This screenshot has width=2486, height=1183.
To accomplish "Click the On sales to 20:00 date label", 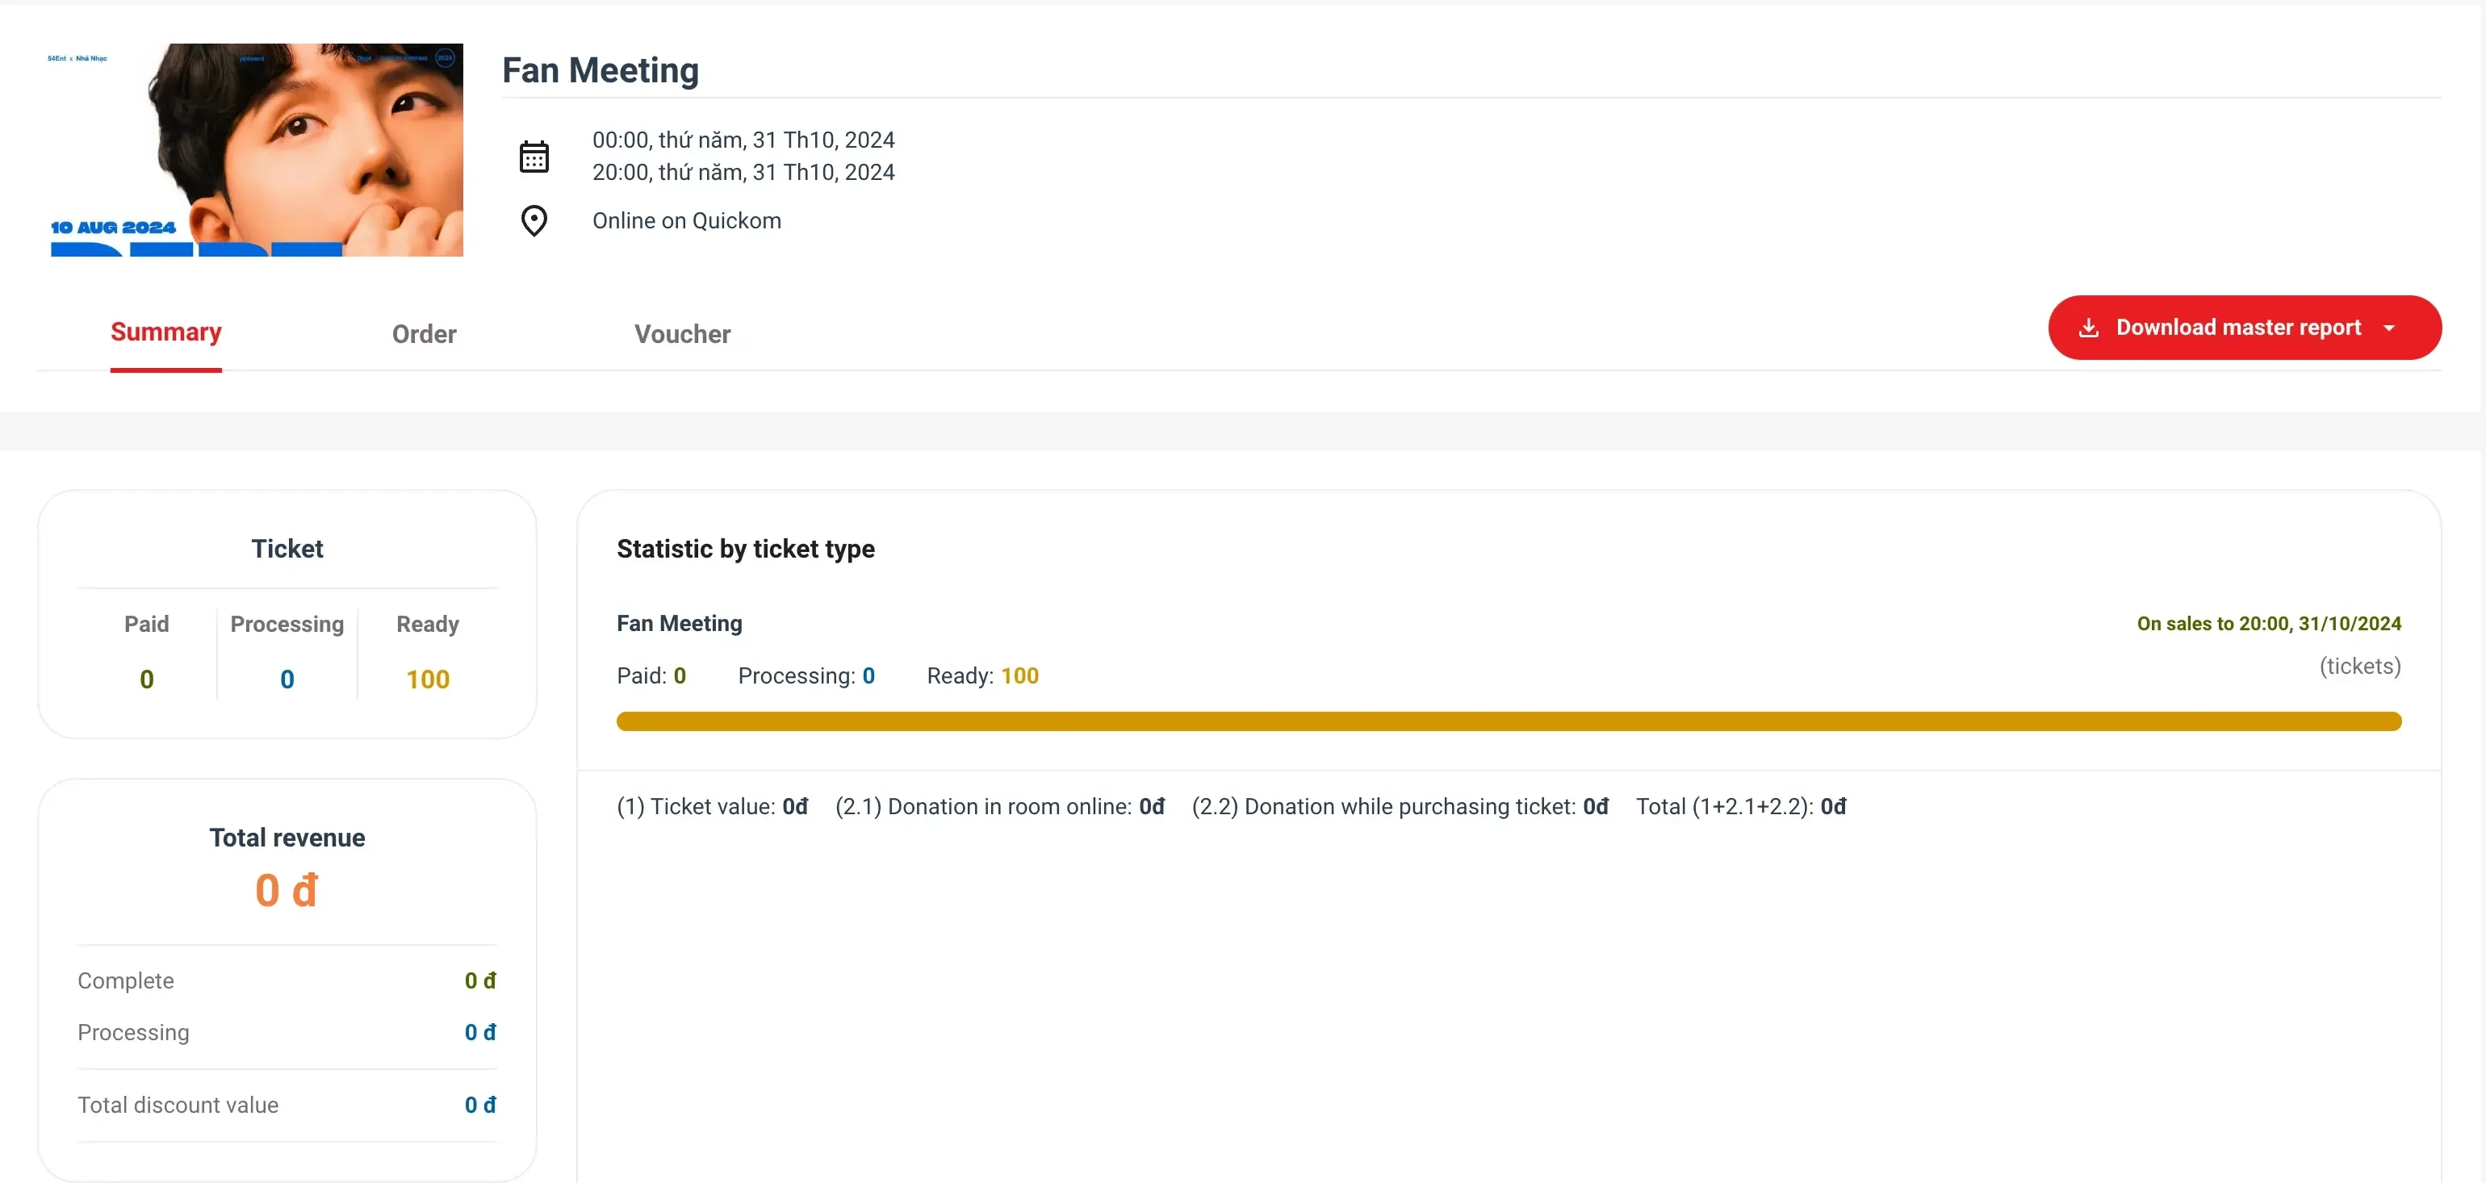I will 2268,623.
